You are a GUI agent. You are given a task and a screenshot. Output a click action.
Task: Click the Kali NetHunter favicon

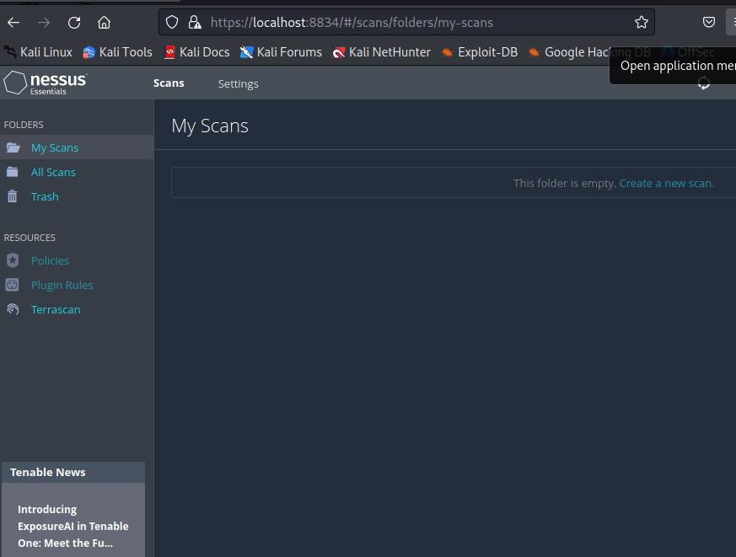(x=339, y=52)
